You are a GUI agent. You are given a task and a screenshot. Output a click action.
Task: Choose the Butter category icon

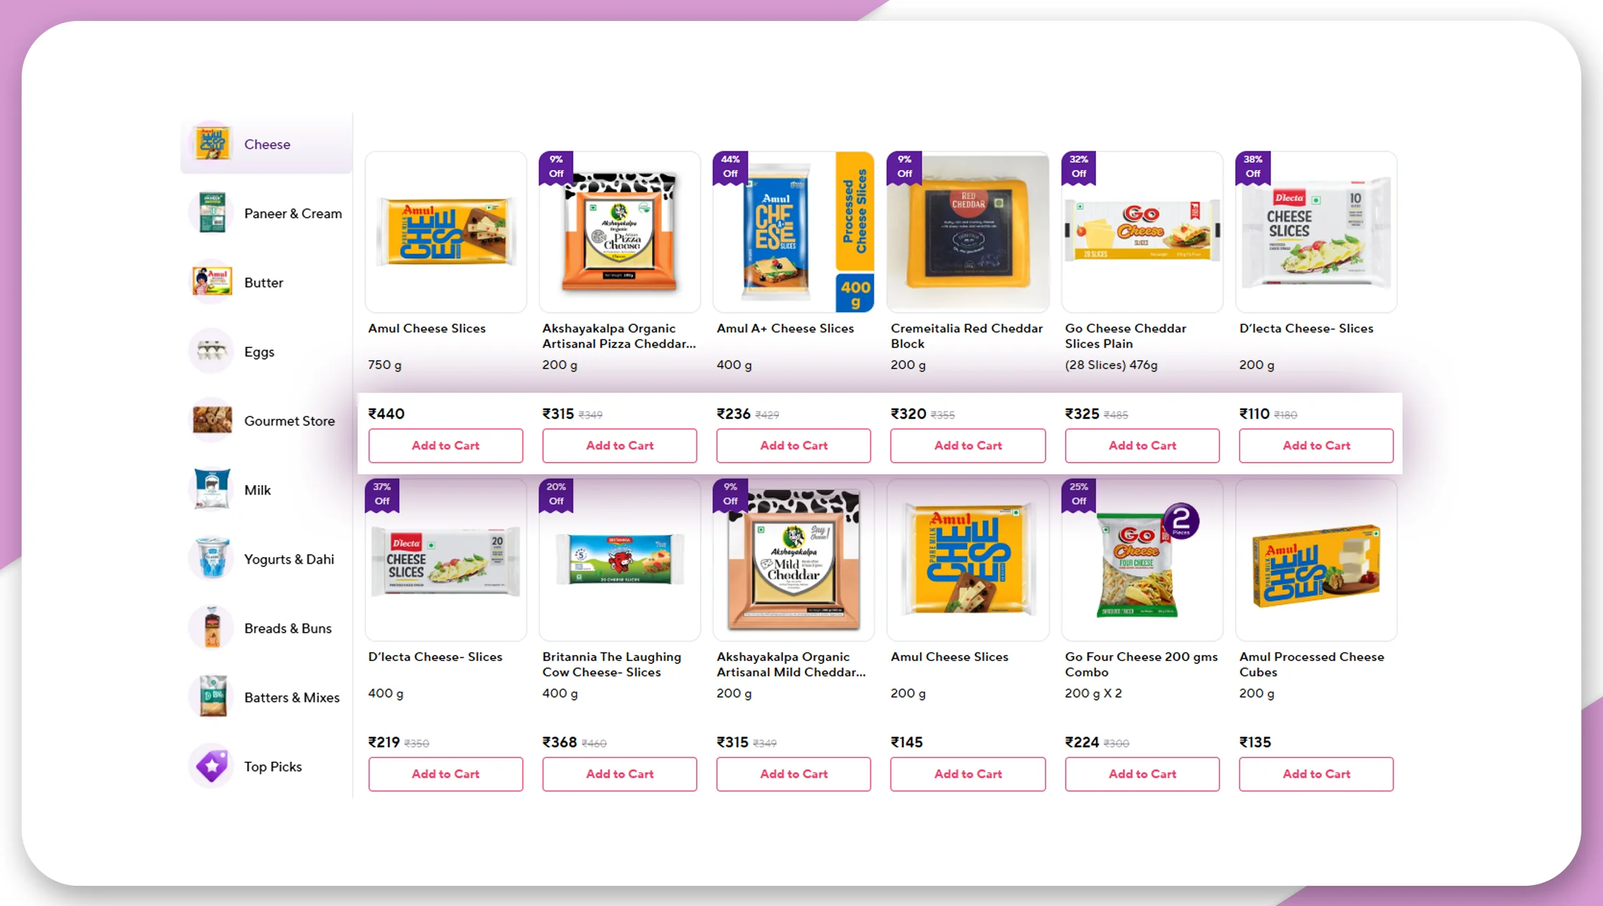(211, 282)
